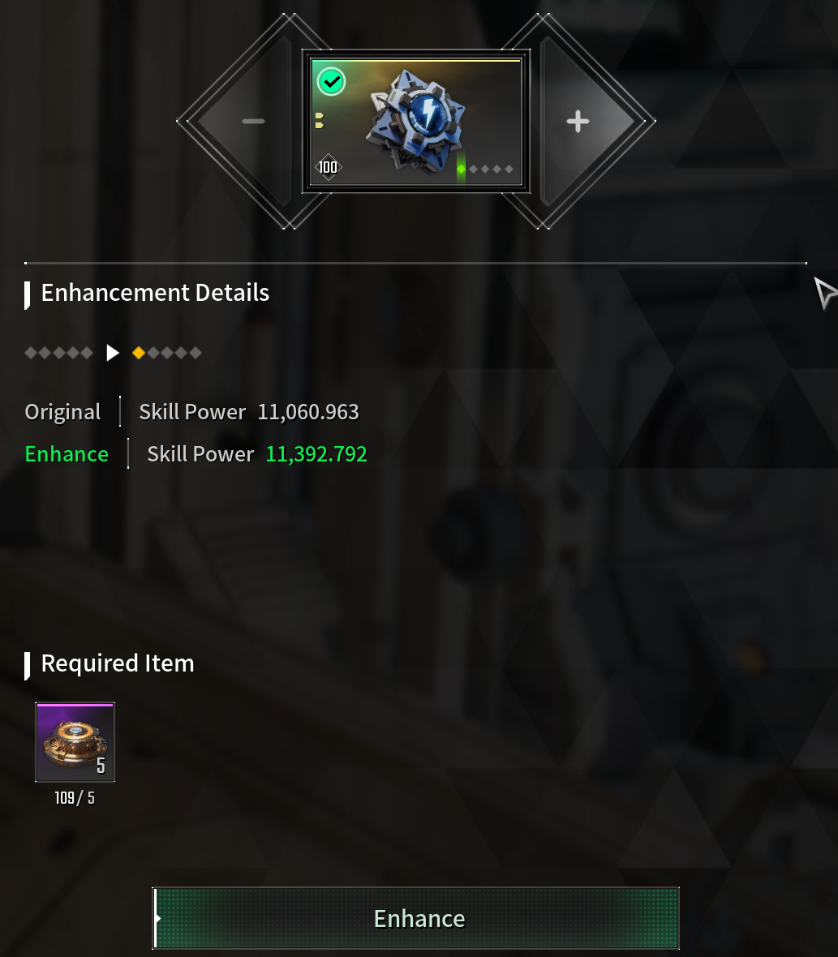Increase enhancement level with plus arrow
The height and width of the screenshot is (957, 838).
(578, 121)
